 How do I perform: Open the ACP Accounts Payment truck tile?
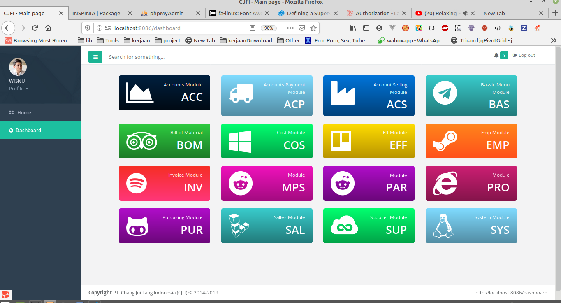(x=267, y=96)
